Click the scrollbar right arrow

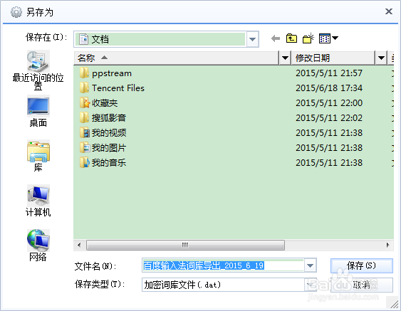pos(388,245)
